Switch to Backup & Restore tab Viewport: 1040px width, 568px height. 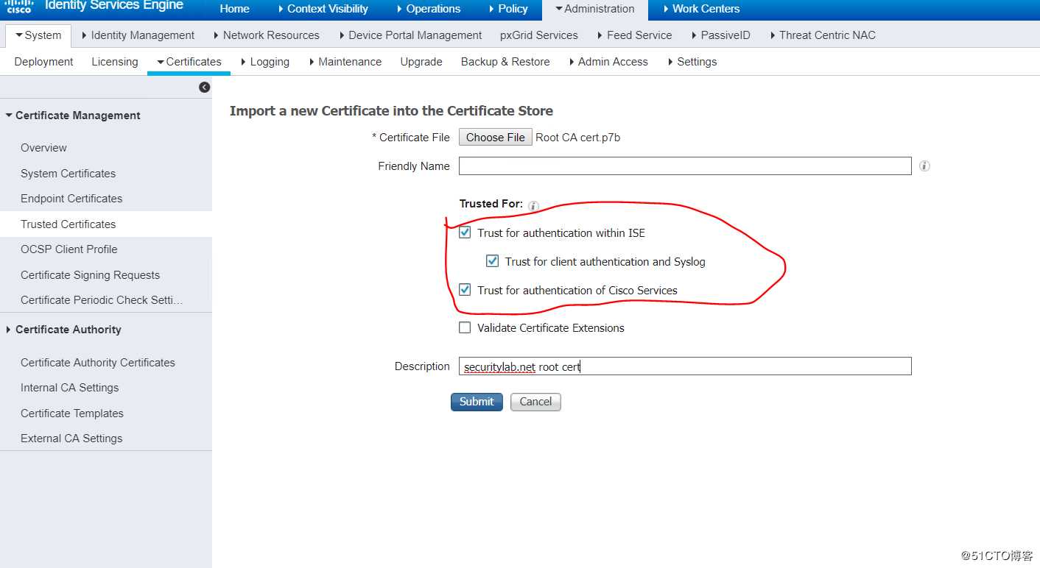(x=505, y=62)
